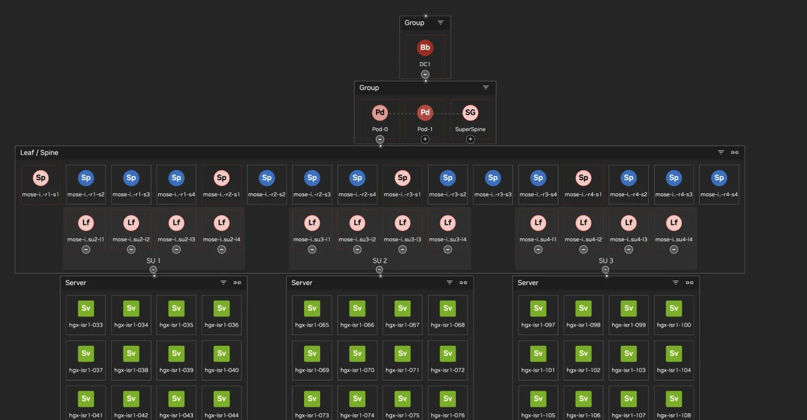807x420 pixels.
Task: Click the Pod-0 node icon
Action: [380, 113]
